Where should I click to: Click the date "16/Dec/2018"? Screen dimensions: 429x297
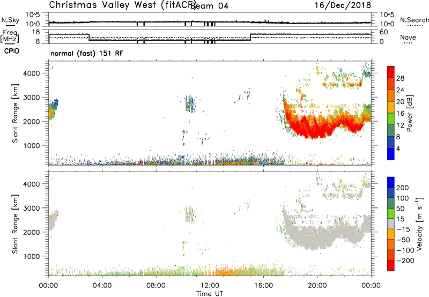(343, 5)
